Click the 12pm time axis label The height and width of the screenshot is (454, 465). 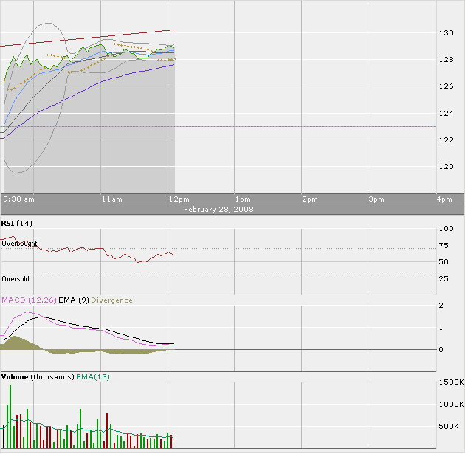point(179,199)
